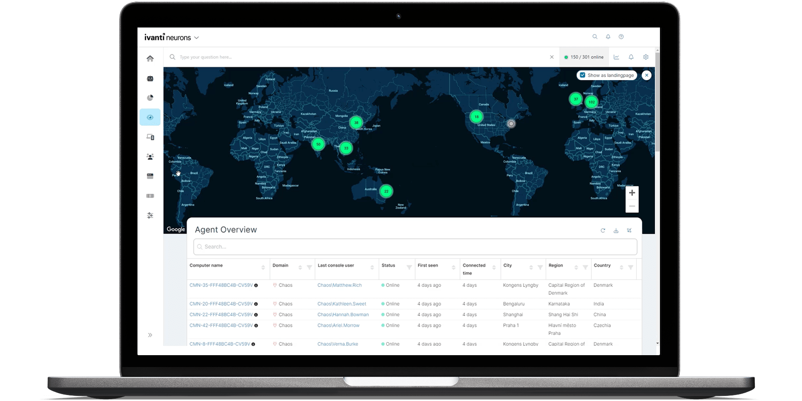Click the map cluster marker labeled 37
Screen dimensions: 802x401
click(x=576, y=99)
